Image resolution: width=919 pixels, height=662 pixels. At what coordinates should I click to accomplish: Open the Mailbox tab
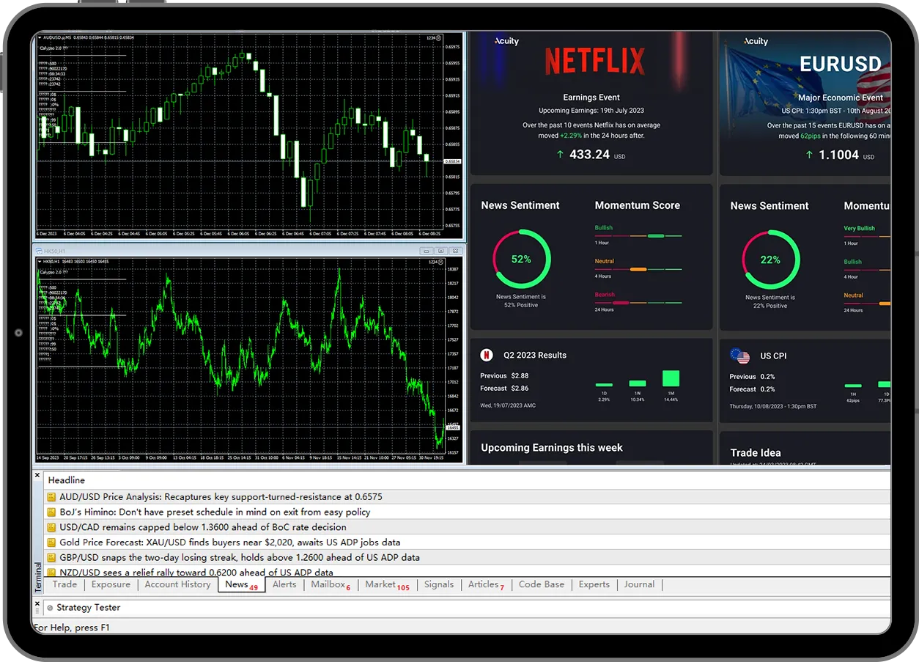pyautogui.click(x=328, y=584)
